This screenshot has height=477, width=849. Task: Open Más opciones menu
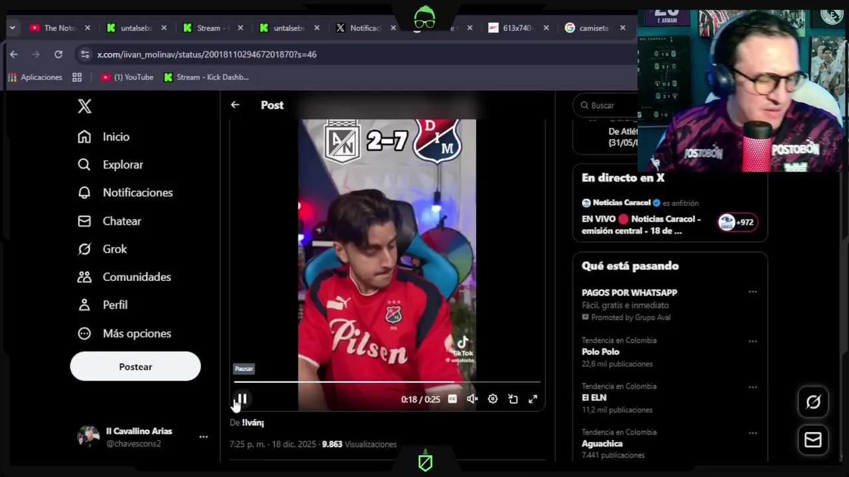tap(123, 333)
